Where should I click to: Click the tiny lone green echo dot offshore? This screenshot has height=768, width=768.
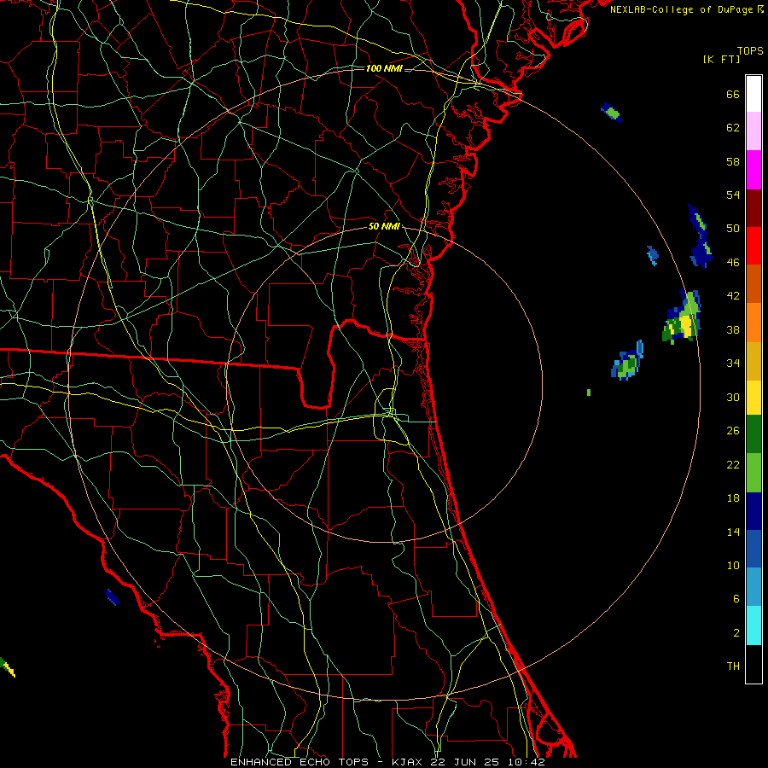(589, 393)
